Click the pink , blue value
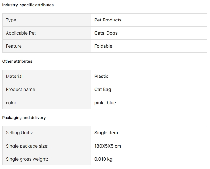The height and width of the screenshot is (169, 210). (105, 103)
